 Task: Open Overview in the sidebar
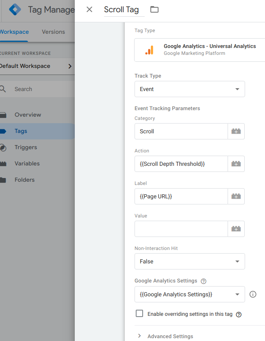28,115
